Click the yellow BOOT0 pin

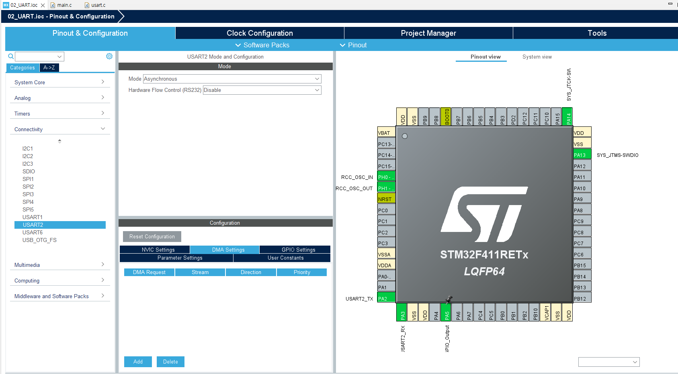(x=446, y=116)
